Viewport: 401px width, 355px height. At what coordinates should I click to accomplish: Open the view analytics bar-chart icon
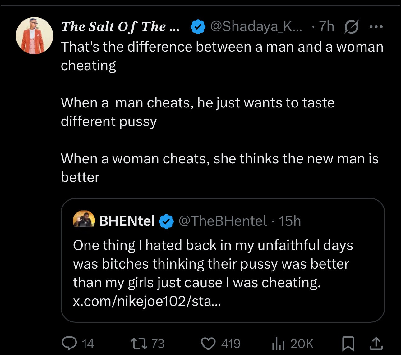click(x=278, y=344)
